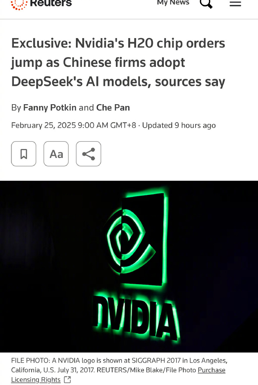Screen dimensions: 258x385
Task: Share the article via share icon
Action: point(89,154)
